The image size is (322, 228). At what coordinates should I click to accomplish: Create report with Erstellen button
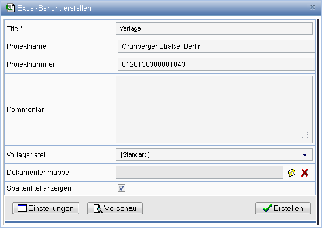click(283, 208)
